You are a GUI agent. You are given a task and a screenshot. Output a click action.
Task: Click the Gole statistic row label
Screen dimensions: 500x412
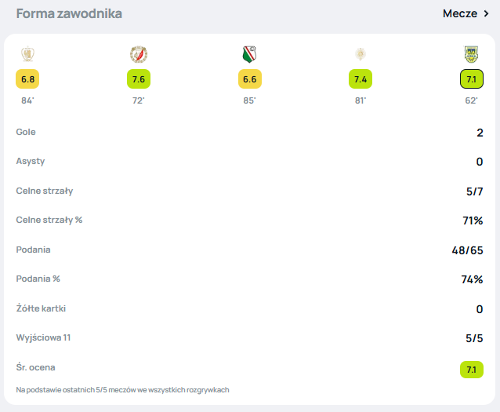[26, 132]
